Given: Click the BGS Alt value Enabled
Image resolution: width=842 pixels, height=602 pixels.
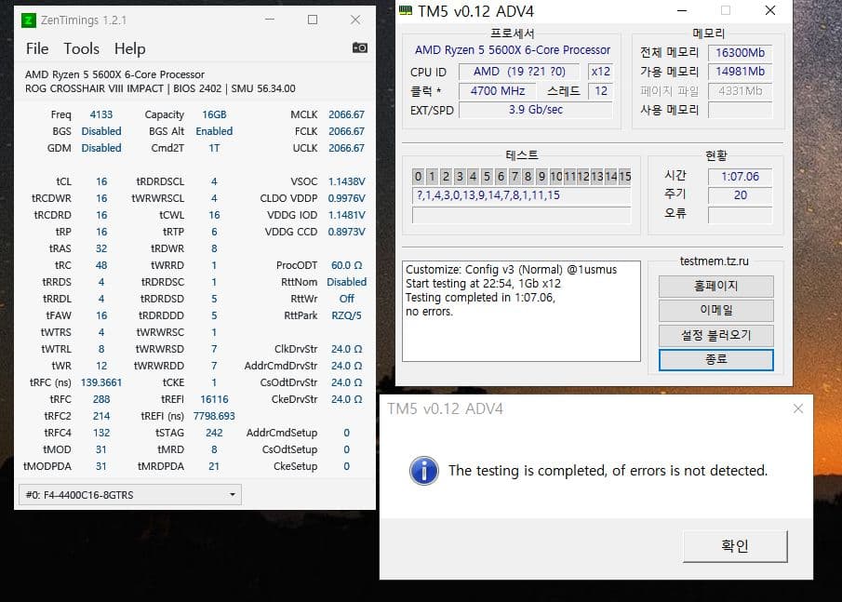Looking at the screenshot, I should tap(214, 131).
